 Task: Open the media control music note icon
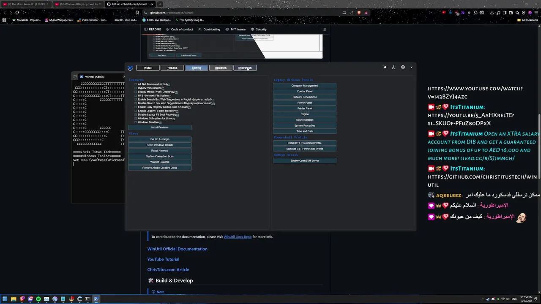click(x=499, y=13)
